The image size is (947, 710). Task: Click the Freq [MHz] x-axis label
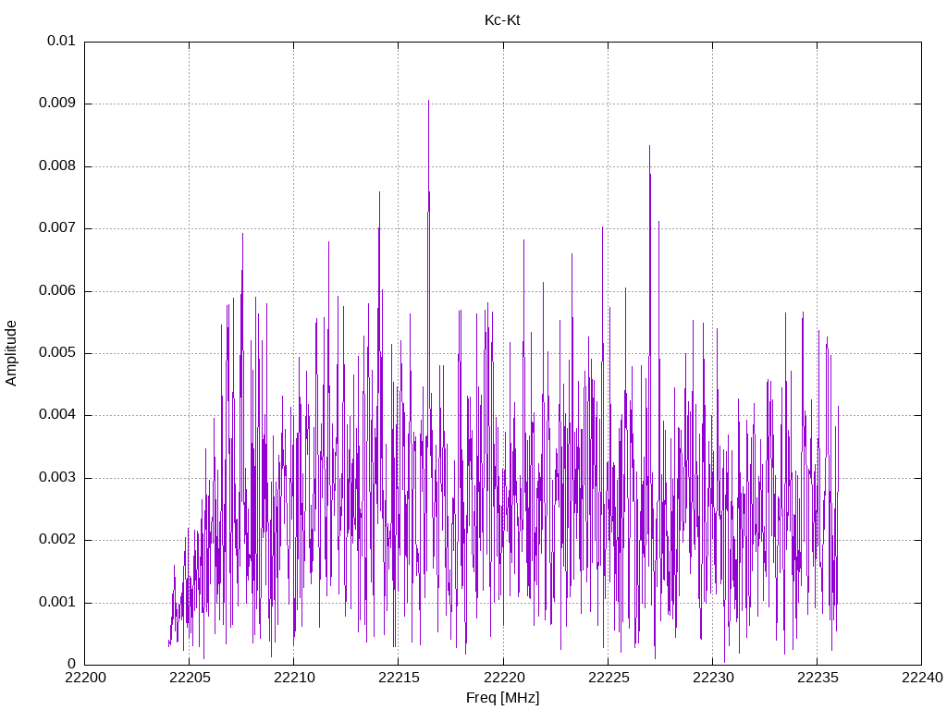pos(502,698)
